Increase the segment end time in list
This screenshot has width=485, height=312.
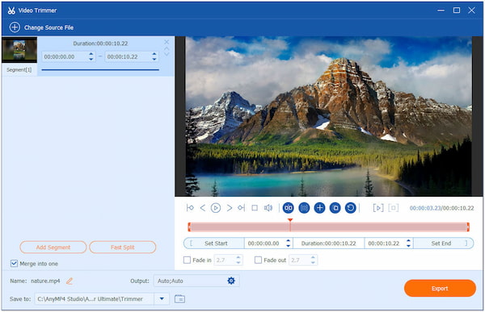tap(154, 54)
